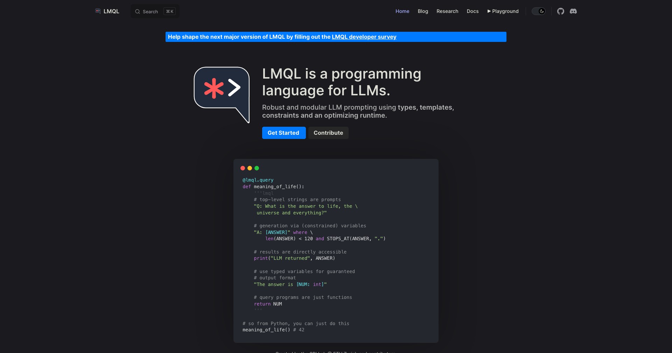Image resolution: width=672 pixels, height=353 pixels.
Task: Click '# results are directly accessible' comment
Action: coord(300,252)
